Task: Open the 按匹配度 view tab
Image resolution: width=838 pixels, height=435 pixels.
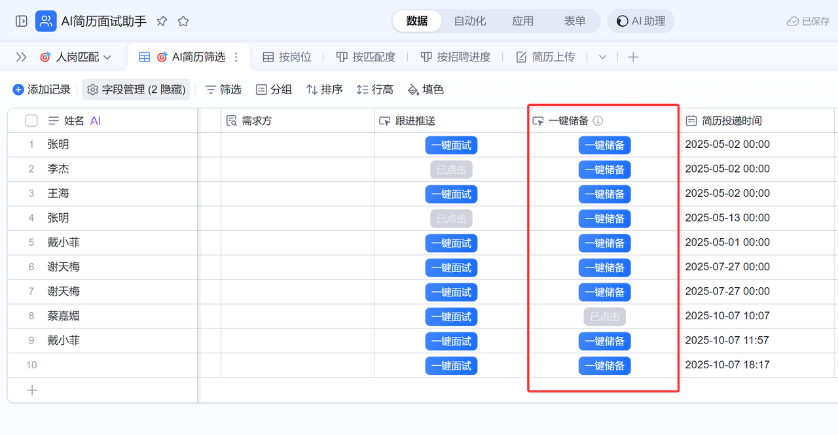Action: [366, 57]
